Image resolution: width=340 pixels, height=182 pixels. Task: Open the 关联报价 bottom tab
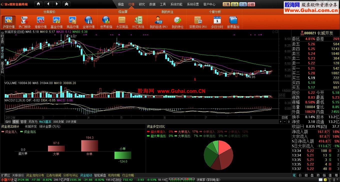18,175
